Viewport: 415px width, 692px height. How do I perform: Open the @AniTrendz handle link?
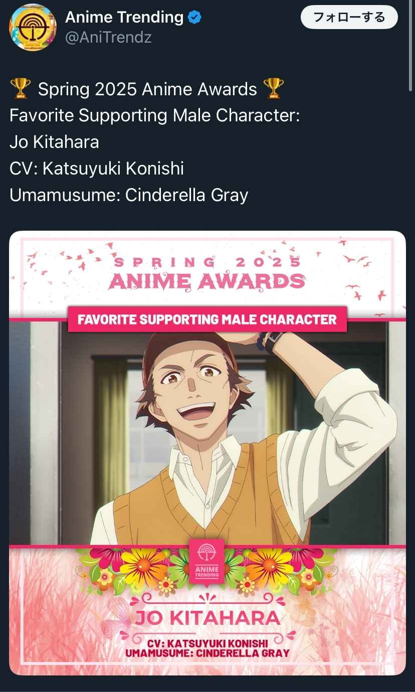pyautogui.click(x=108, y=38)
